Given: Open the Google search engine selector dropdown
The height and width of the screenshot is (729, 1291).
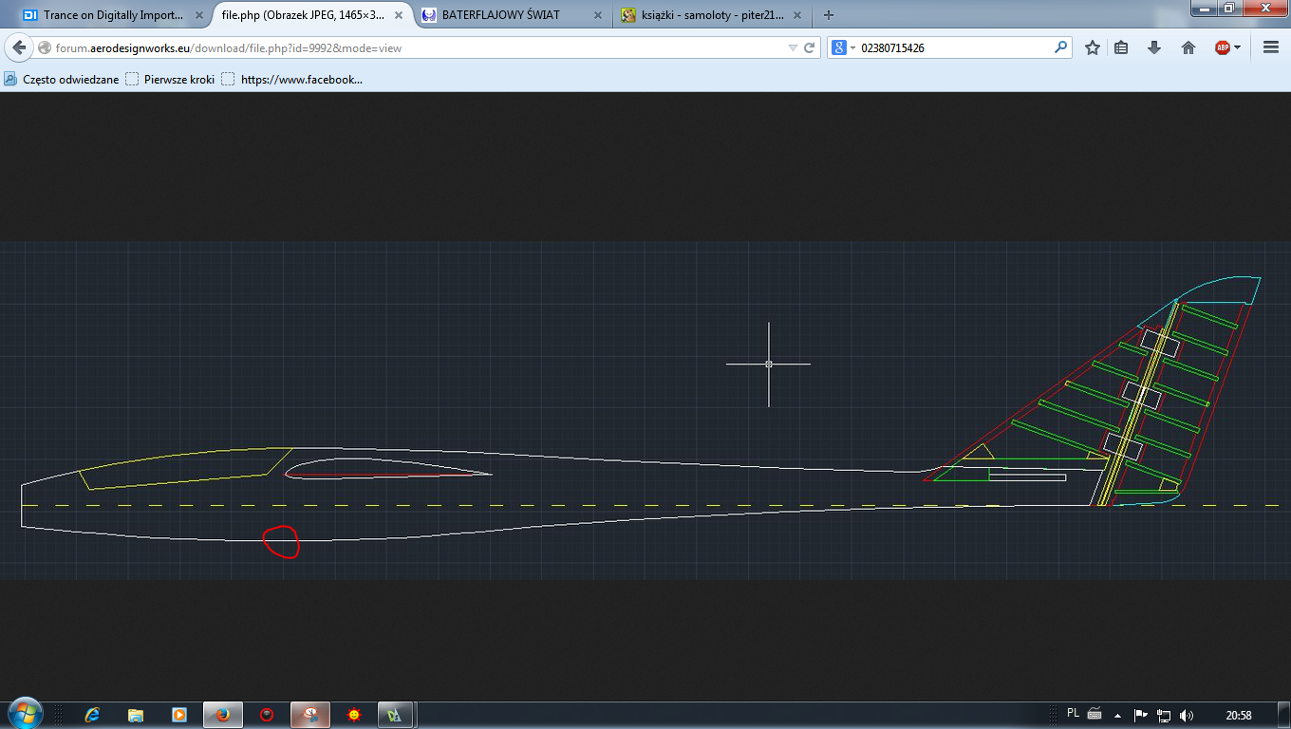Looking at the screenshot, I should (x=844, y=47).
